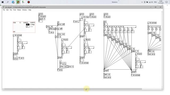The height and width of the screenshot is (95, 170).
Task: Open the Edit menu
Action: point(7,10)
